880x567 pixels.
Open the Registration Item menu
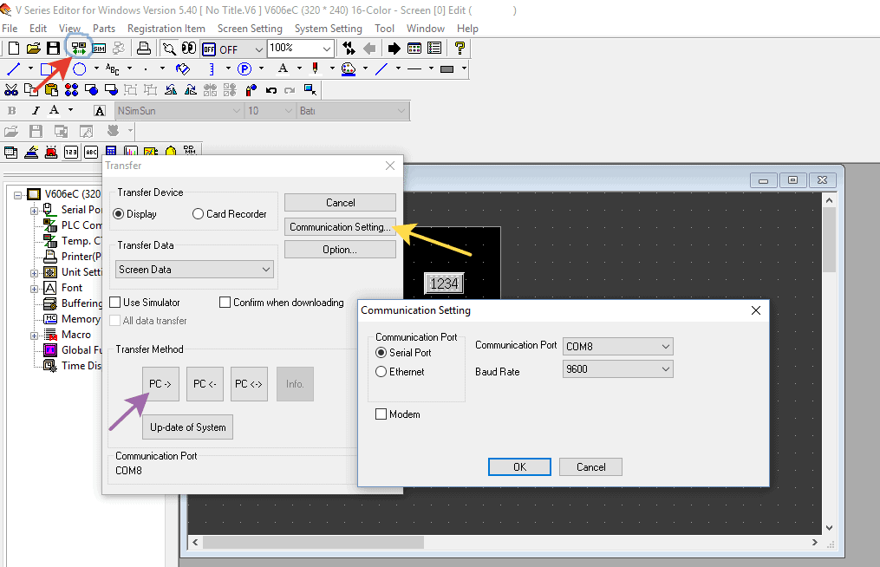coord(166,29)
